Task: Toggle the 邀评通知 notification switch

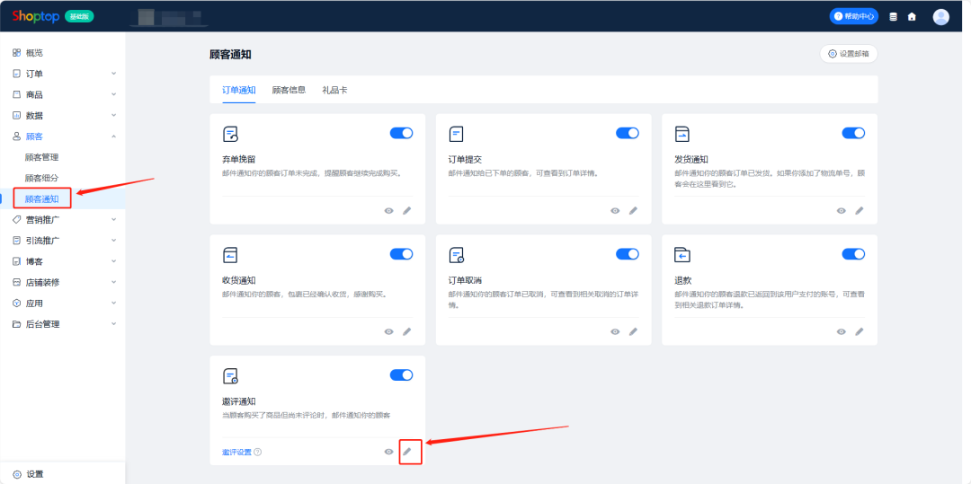Action: point(401,374)
